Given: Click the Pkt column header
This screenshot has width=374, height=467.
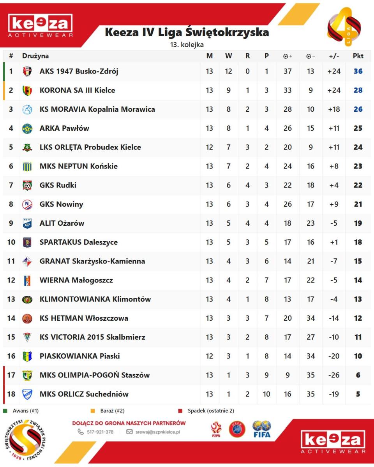Looking at the screenshot, I should (358, 56).
